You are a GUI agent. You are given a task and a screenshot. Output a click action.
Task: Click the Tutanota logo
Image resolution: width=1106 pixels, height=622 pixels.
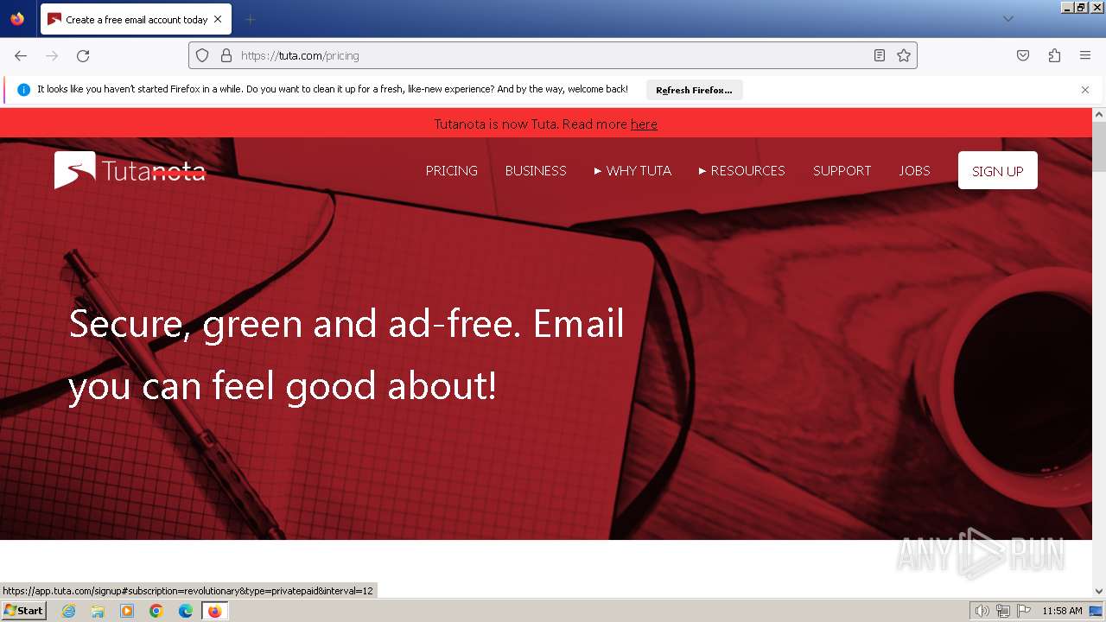(x=130, y=170)
